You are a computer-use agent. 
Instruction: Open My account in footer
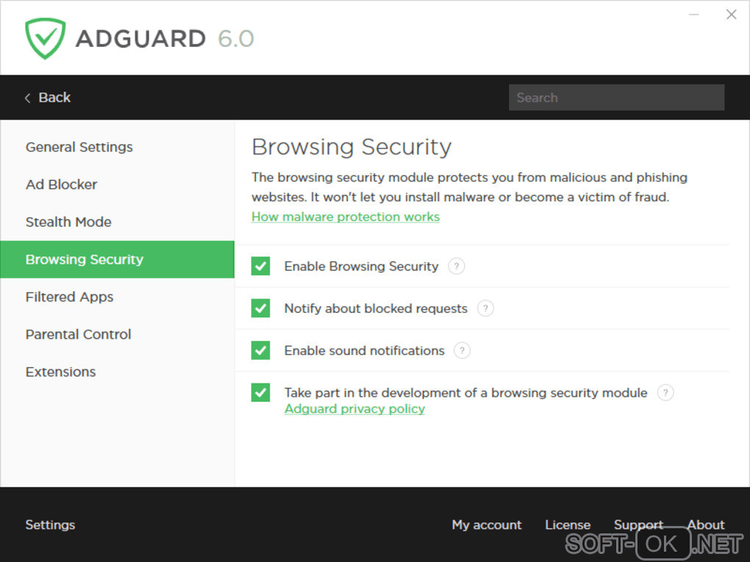point(487,525)
